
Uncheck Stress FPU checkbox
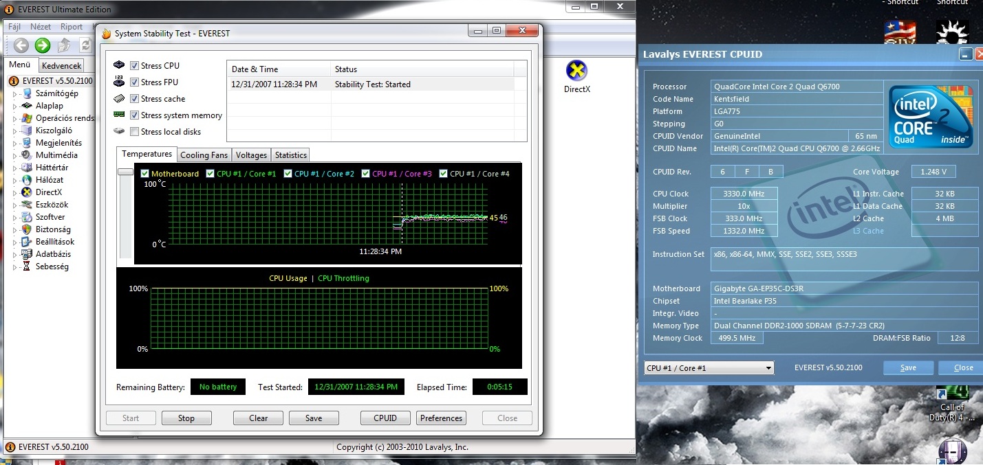(134, 82)
